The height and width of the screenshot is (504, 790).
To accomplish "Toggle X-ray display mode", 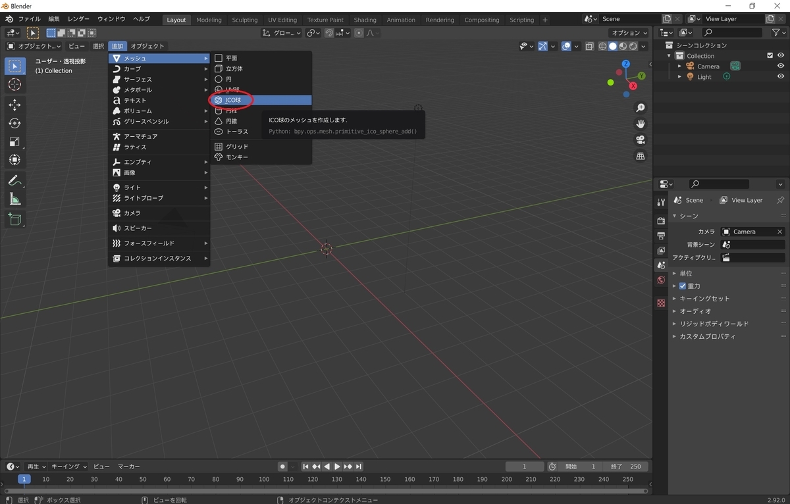I will point(589,46).
